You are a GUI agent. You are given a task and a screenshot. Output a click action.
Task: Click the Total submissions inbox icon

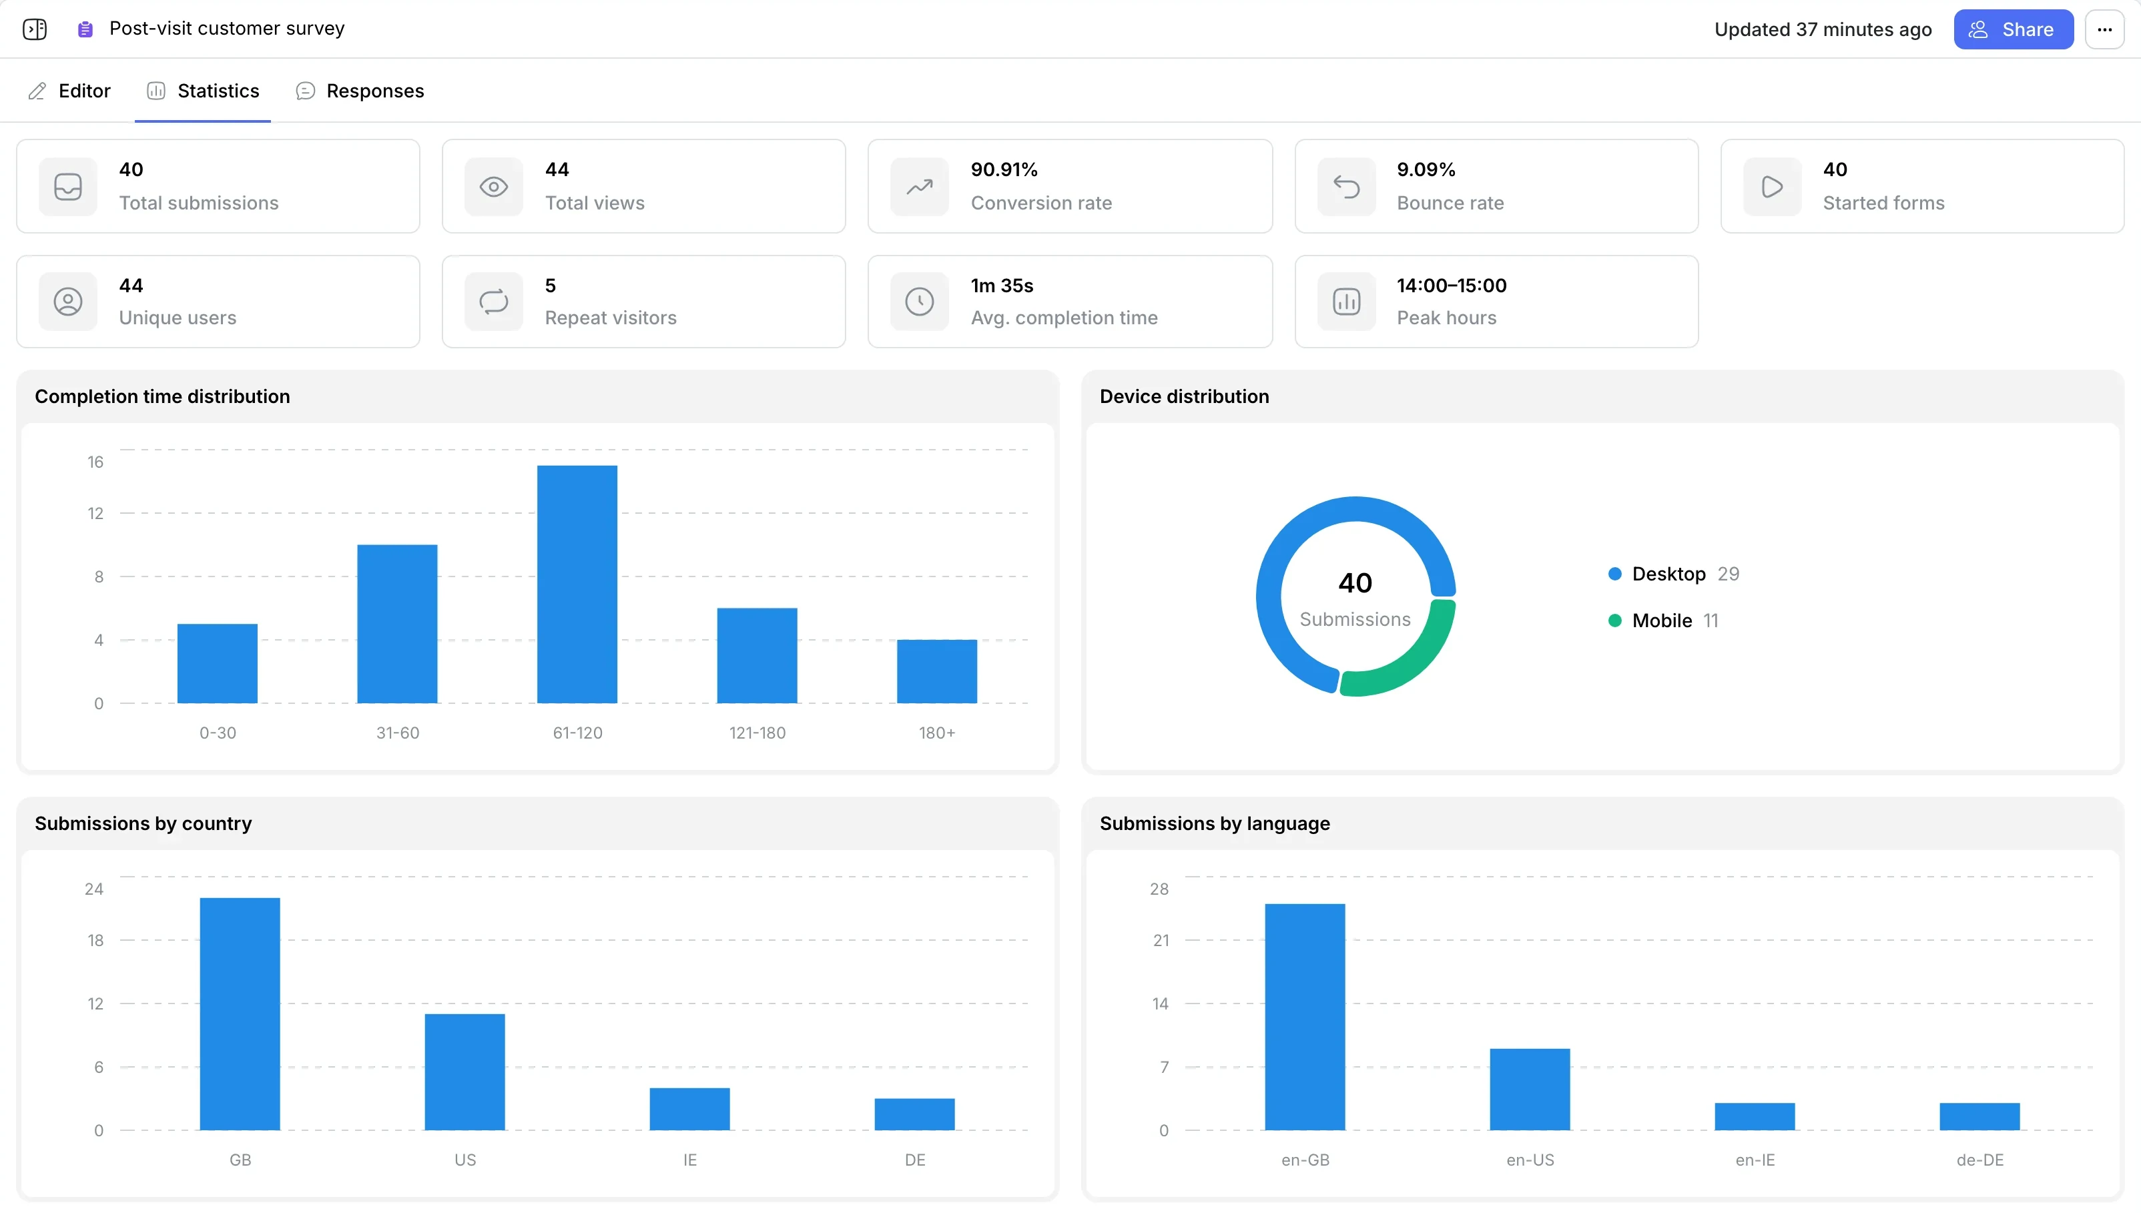68,187
